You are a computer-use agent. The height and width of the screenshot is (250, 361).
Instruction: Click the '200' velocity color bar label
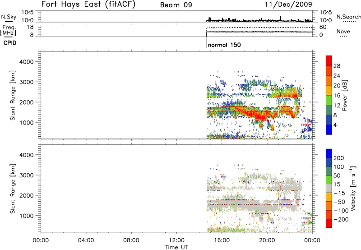pos(339,158)
